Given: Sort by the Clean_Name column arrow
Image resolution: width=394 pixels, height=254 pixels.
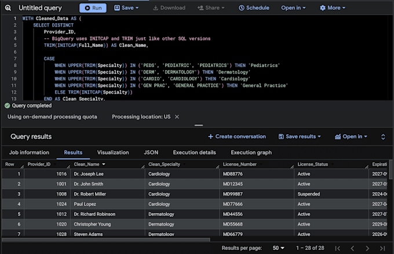Looking at the screenshot, I should point(104,164).
